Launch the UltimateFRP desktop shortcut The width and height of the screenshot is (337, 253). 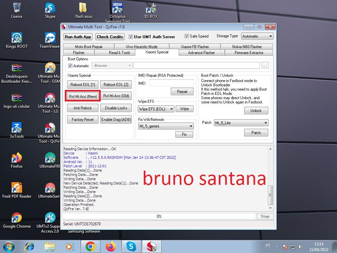click(50, 160)
